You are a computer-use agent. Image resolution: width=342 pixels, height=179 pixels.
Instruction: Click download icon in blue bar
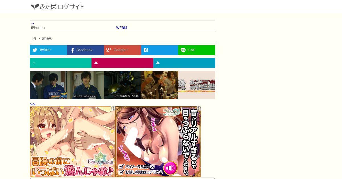pyautogui.click(x=158, y=63)
